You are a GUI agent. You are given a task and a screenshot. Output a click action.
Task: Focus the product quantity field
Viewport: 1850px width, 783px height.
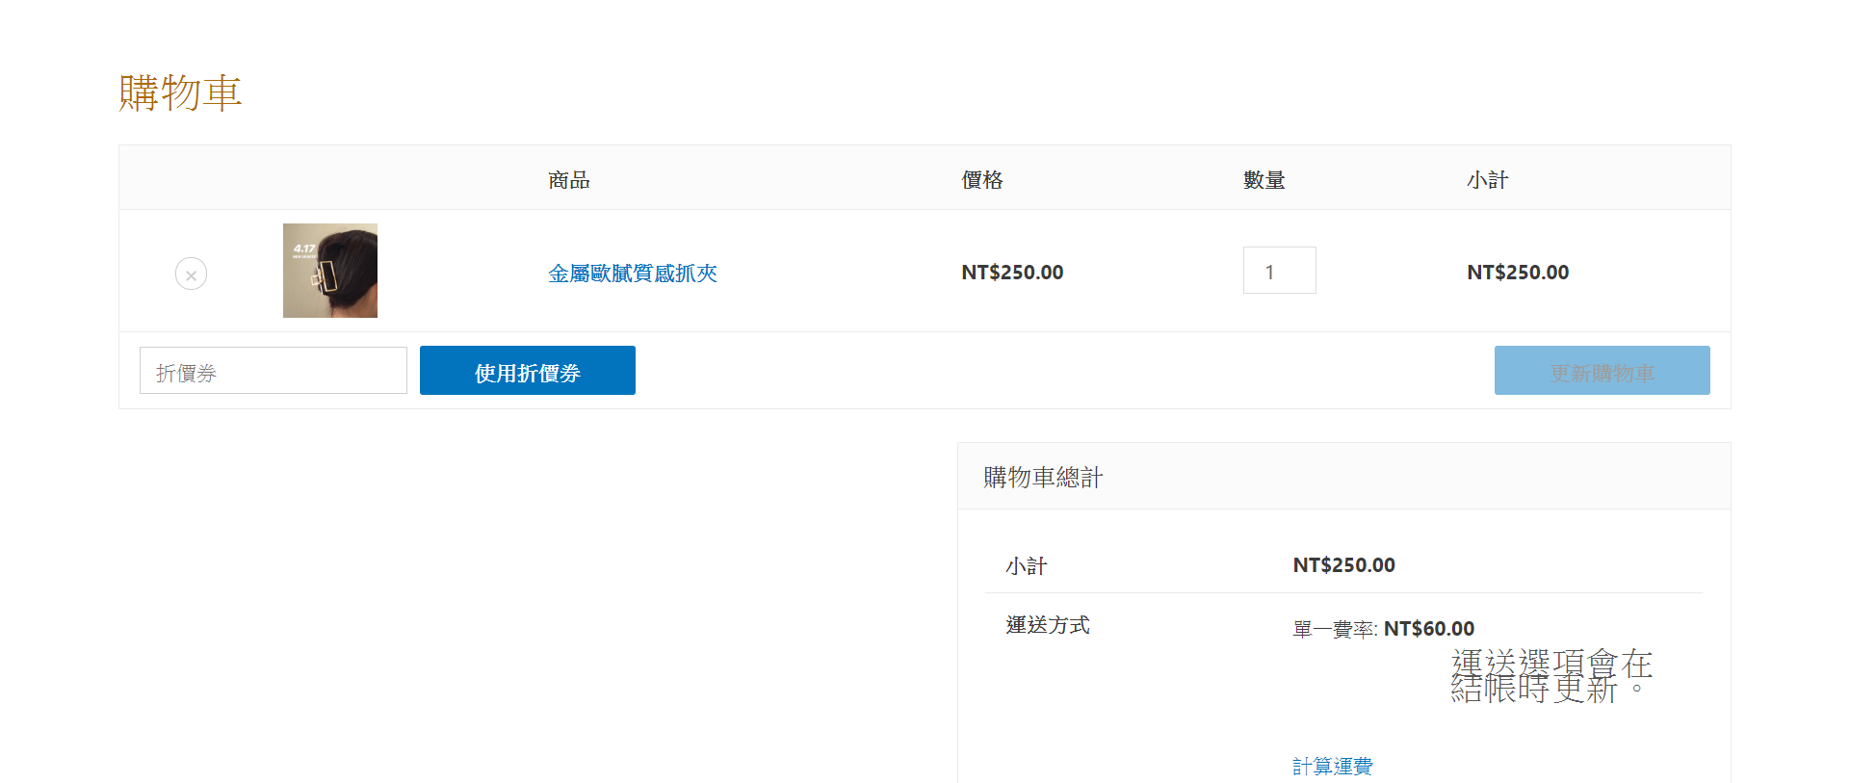(x=1278, y=271)
